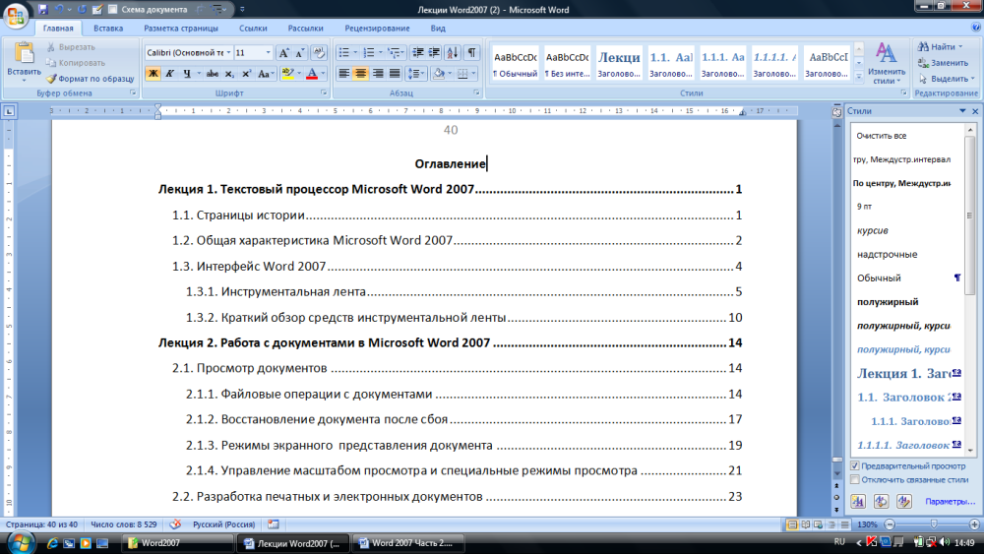The width and height of the screenshot is (984, 554).
Task: Increase font size with Grow Font
Action: pos(283,53)
